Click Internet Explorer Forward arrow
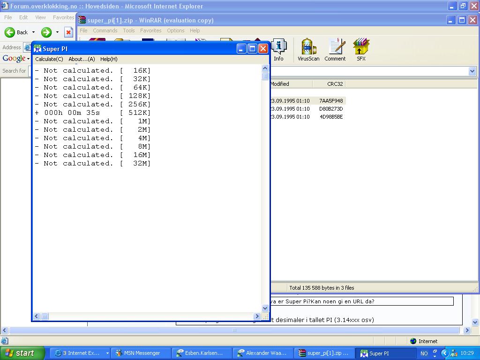The width and height of the screenshot is (480, 360). pos(46,32)
